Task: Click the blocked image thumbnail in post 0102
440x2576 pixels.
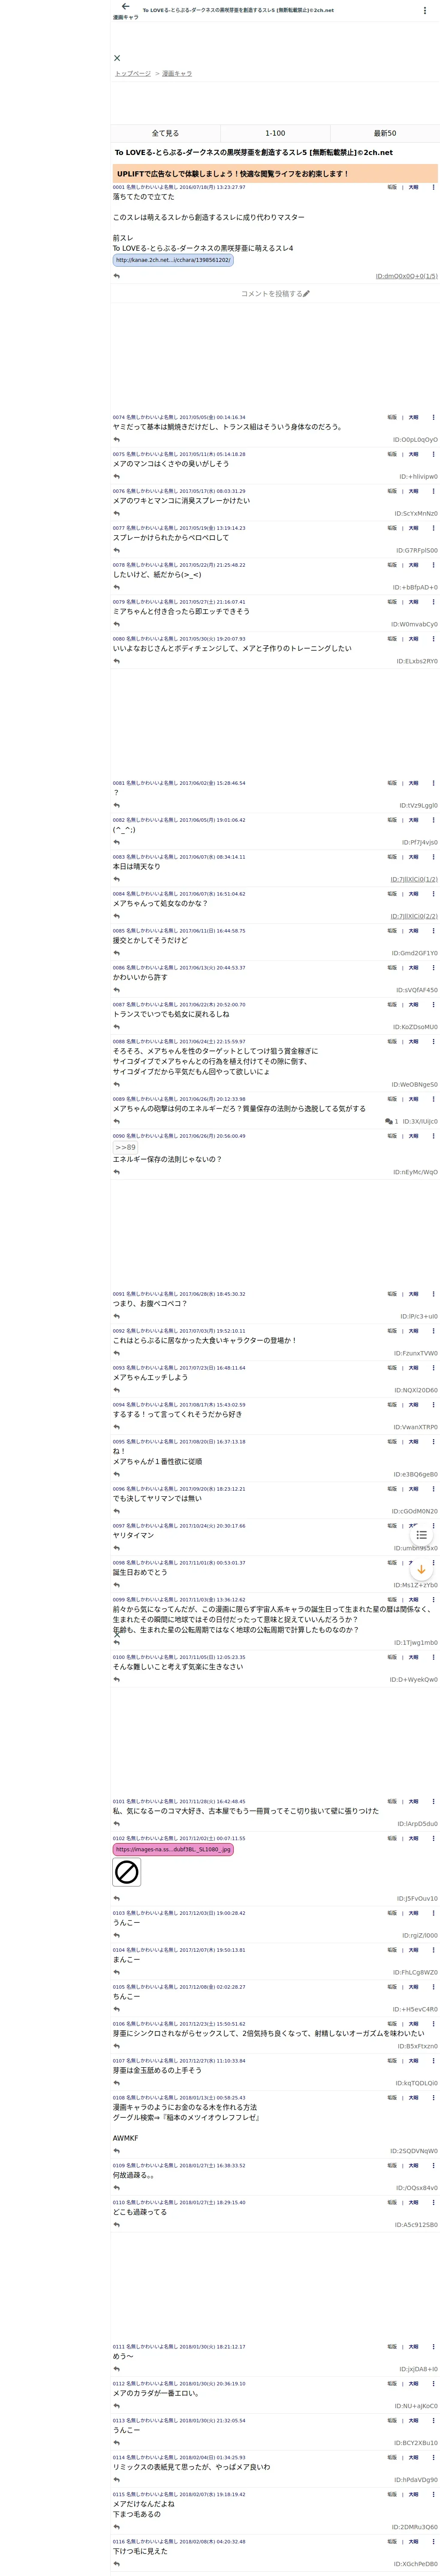Action: (x=127, y=1872)
